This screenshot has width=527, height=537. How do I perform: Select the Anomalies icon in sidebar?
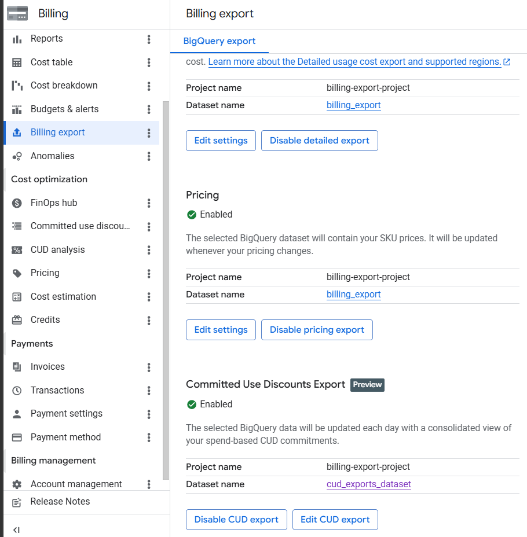[17, 156]
